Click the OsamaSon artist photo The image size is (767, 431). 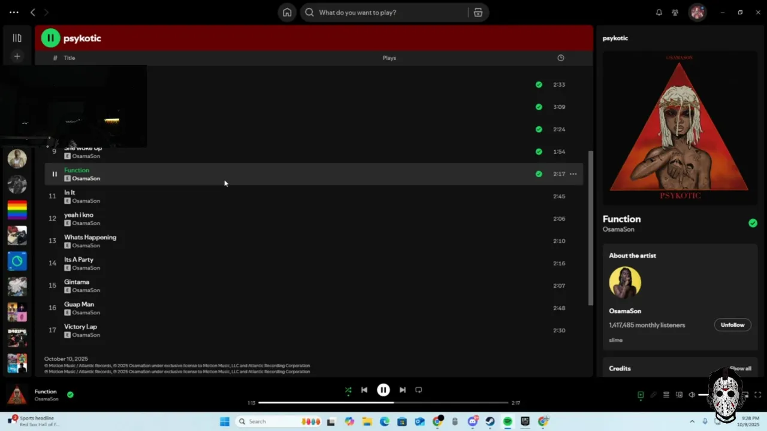pyautogui.click(x=625, y=282)
